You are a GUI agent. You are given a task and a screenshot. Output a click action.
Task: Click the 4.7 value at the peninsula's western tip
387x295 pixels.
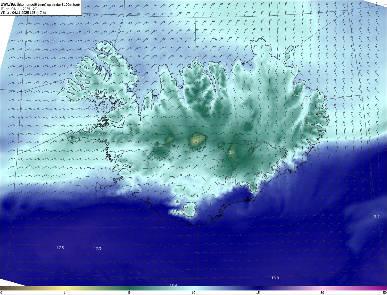click(72, 138)
